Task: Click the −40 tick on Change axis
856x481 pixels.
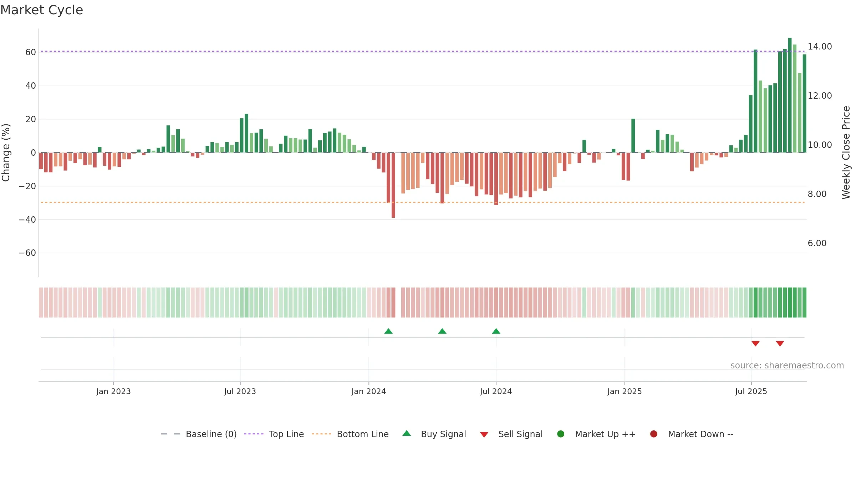Action: tap(27, 220)
